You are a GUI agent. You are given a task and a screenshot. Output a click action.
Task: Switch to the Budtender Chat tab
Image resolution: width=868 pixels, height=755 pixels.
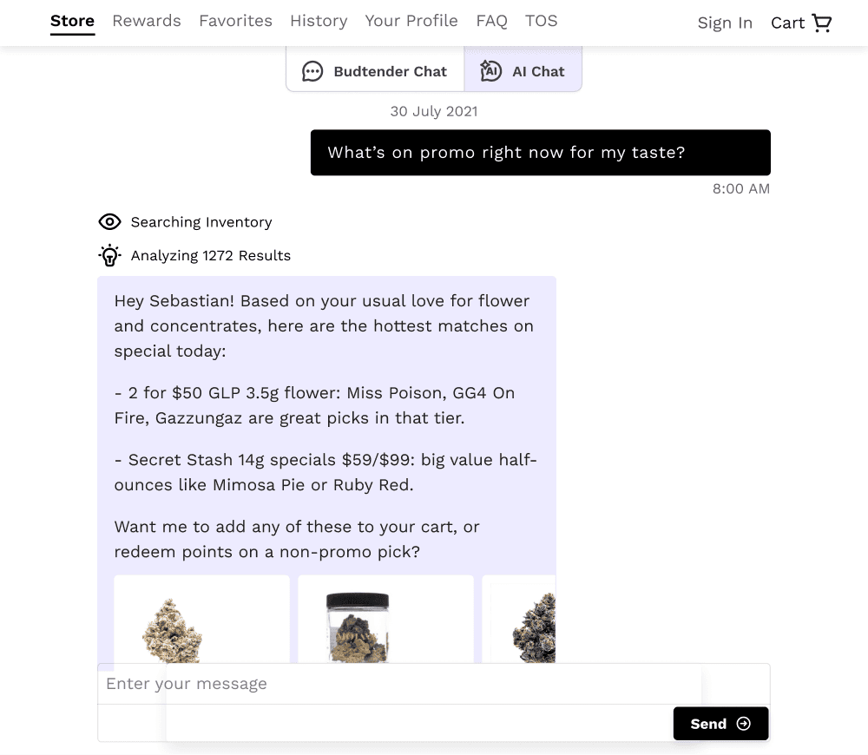pyautogui.click(x=375, y=69)
